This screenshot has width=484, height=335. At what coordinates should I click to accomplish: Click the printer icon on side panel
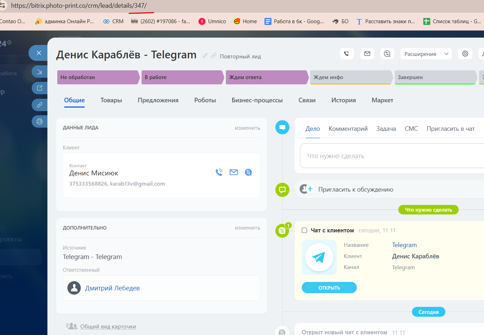pyautogui.click(x=40, y=122)
